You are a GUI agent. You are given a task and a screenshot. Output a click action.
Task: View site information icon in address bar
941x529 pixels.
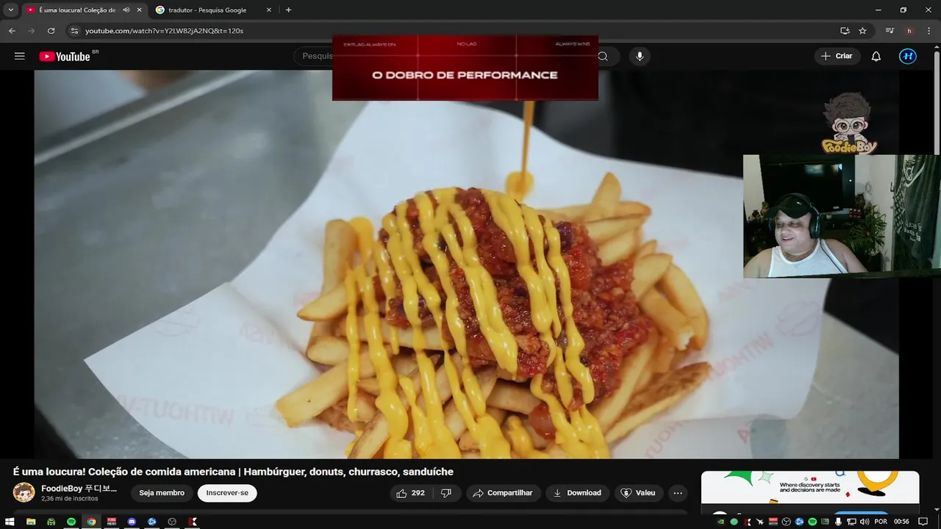click(74, 31)
